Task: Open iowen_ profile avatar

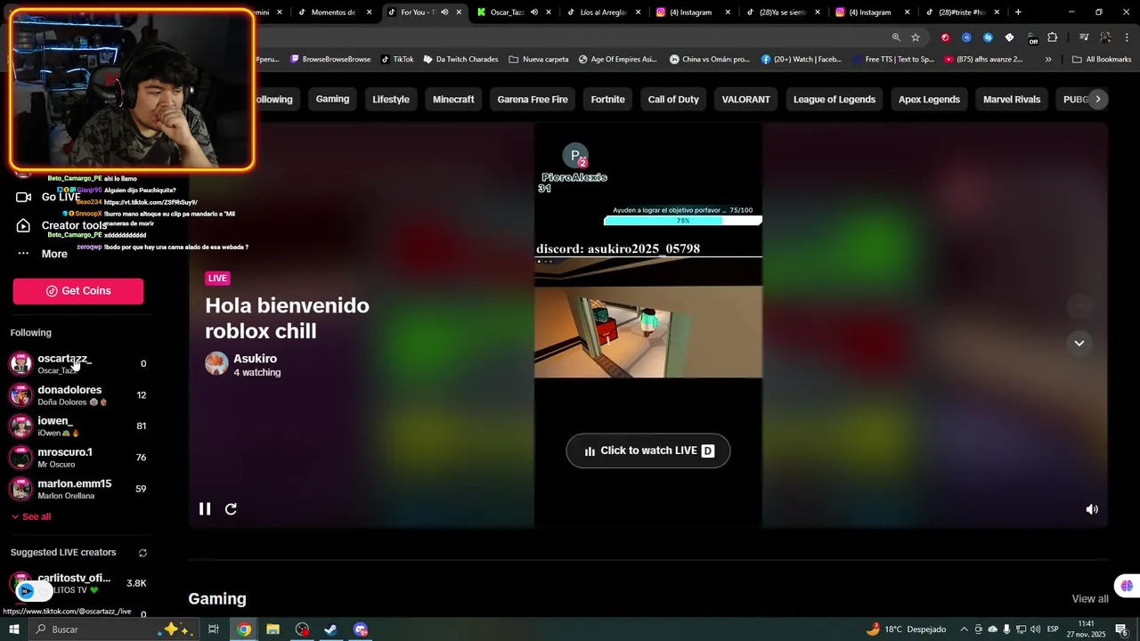Action: [20, 426]
